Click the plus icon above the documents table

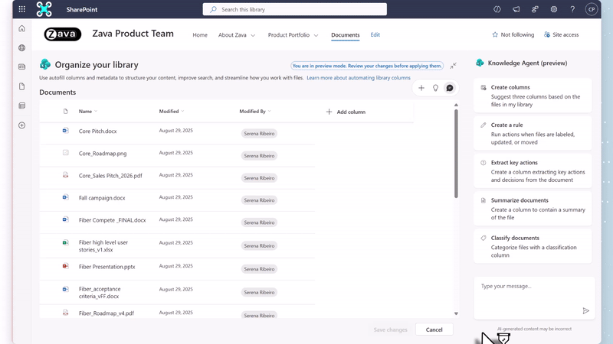tap(421, 88)
